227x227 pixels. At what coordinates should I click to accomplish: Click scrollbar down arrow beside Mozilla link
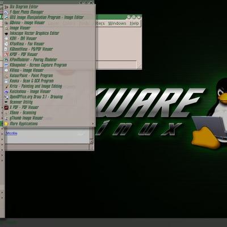click(91, 141)
